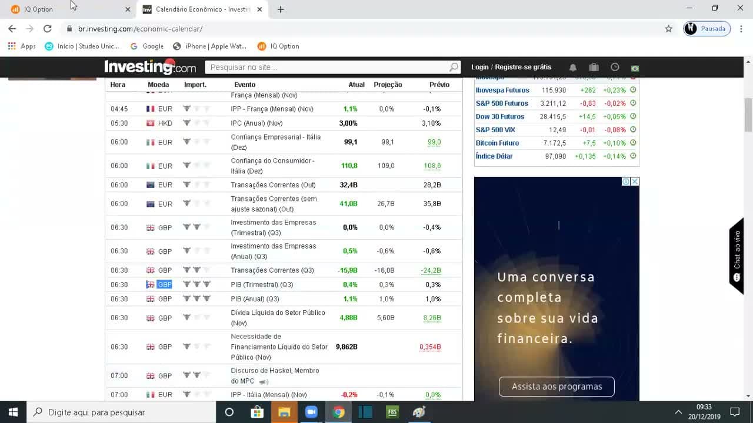Open the Zoom app in the taskbar
The image size is (753, 423).
[x=311, y=412]
